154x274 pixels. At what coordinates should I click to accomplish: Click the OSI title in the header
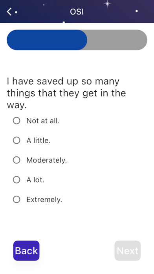tap(77, 12)
